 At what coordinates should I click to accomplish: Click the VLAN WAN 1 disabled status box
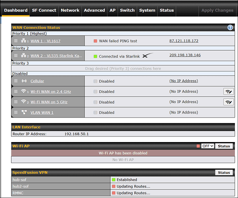tap(95, 113)
